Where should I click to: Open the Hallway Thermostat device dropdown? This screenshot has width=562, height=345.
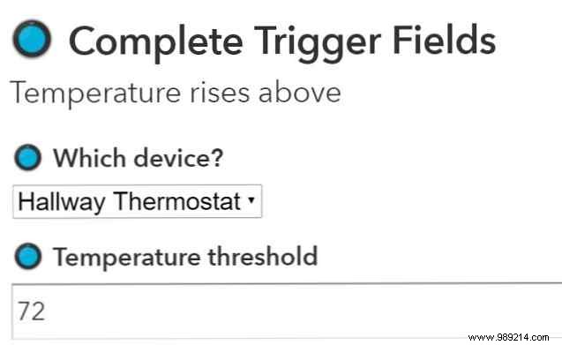tap(138, 201)
